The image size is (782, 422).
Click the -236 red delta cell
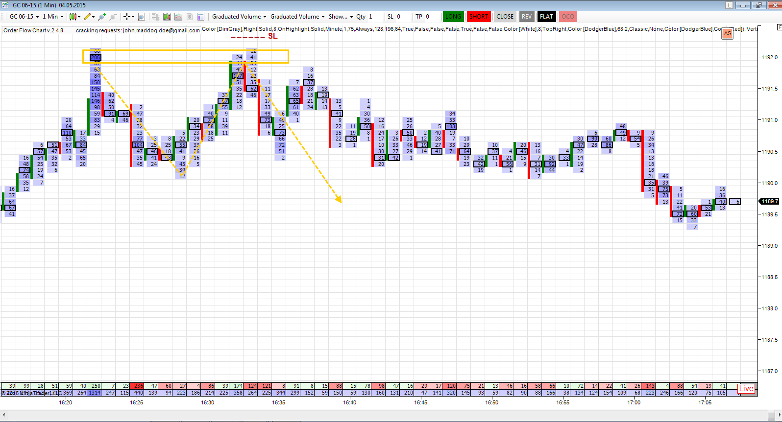(137, 386)
